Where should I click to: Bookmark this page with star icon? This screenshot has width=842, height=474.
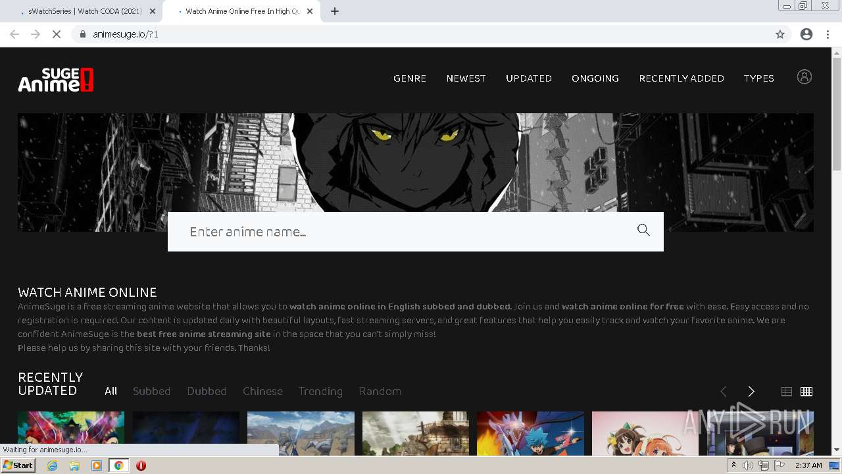(780, 34)
